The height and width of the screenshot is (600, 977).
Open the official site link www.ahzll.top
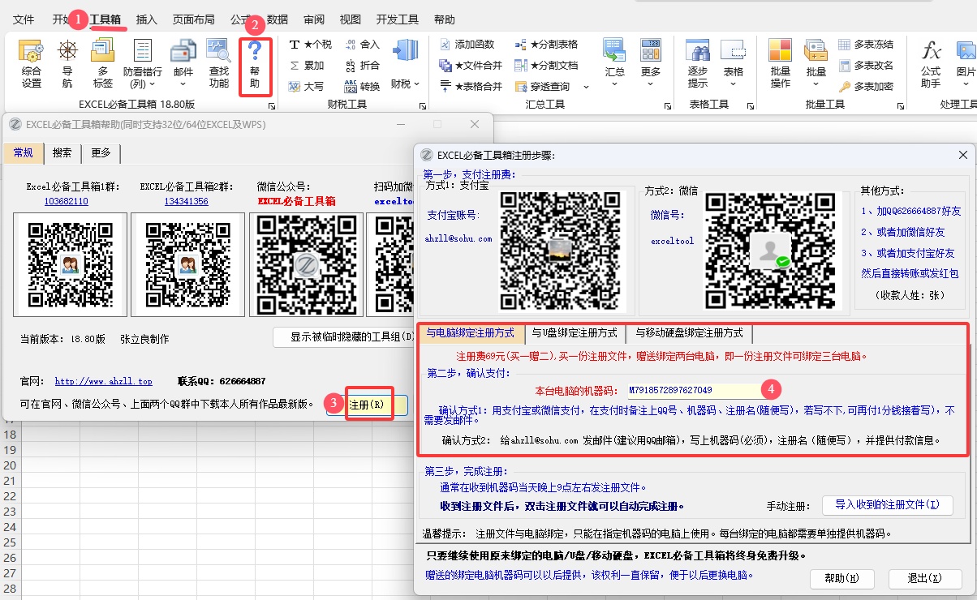pyautogui.click(x=103, y=381)
